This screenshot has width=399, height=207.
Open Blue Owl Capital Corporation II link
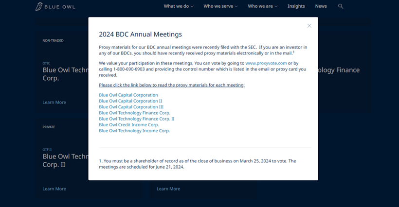point(130,101)
